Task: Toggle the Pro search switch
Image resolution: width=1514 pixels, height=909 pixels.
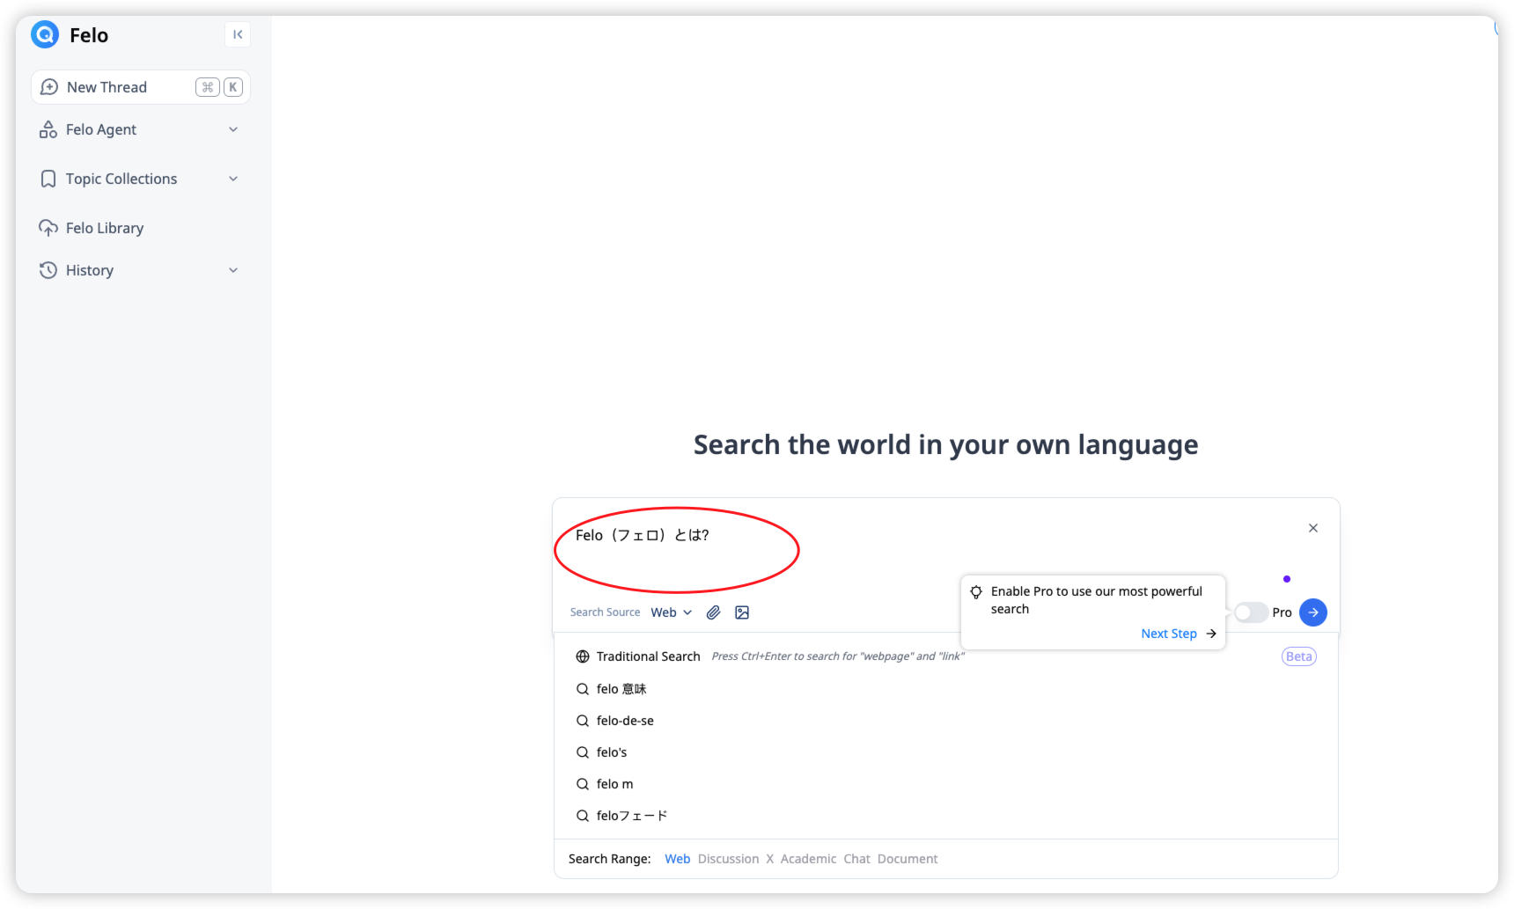Action: point(1250,612)
